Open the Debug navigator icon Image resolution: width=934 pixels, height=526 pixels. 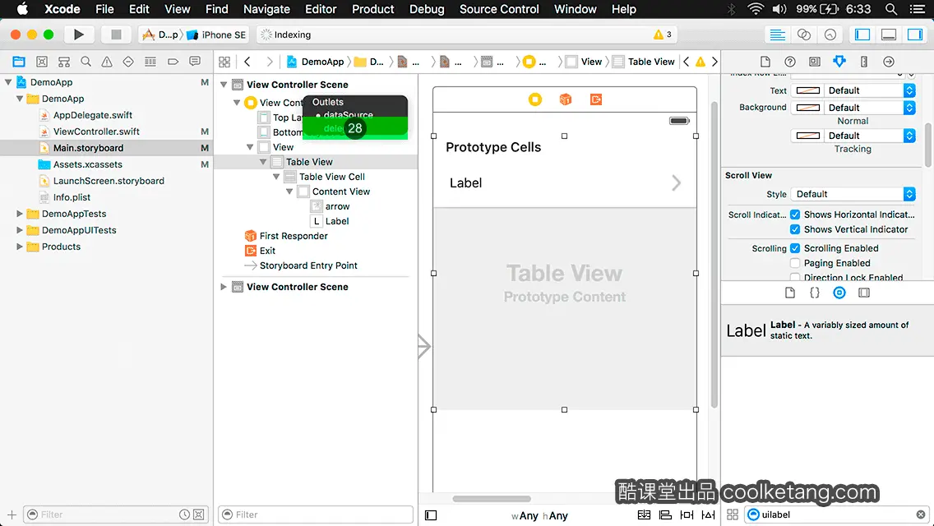(150, 62)
